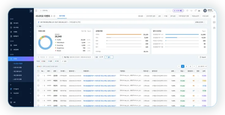Click the Web Attack legend color dot
This screenshot has width=225, height=115.
(56, 43)
